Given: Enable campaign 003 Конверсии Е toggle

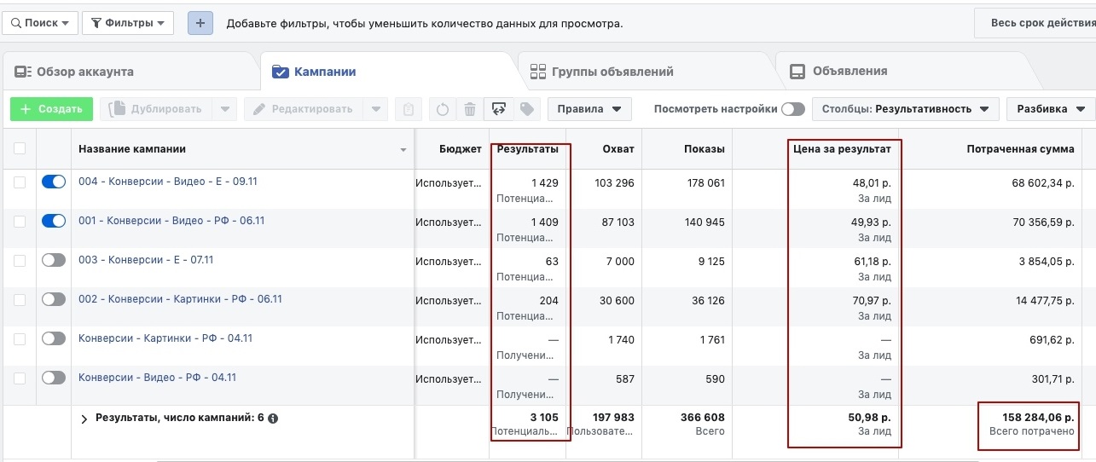Looking at the screenshot, I should (x=54, y=260).
